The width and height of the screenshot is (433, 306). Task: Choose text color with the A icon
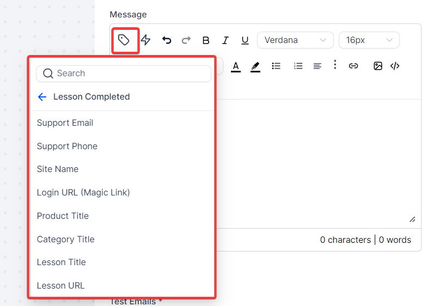coord(236,66)
